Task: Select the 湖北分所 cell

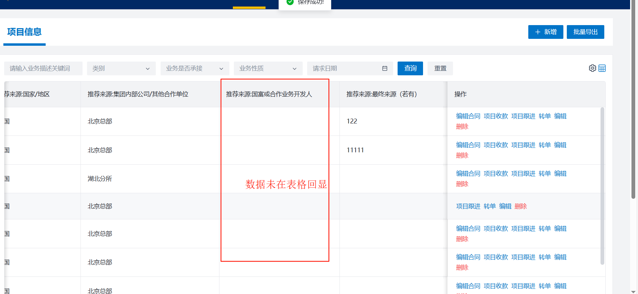Action: click(150, 179)
